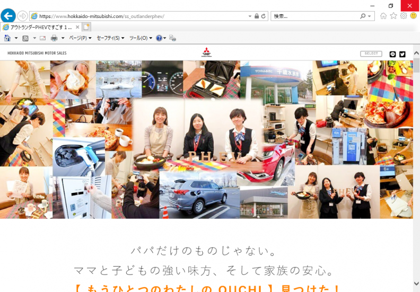Click the gray Outlander PHEV car photo

[x=199, y=196]
